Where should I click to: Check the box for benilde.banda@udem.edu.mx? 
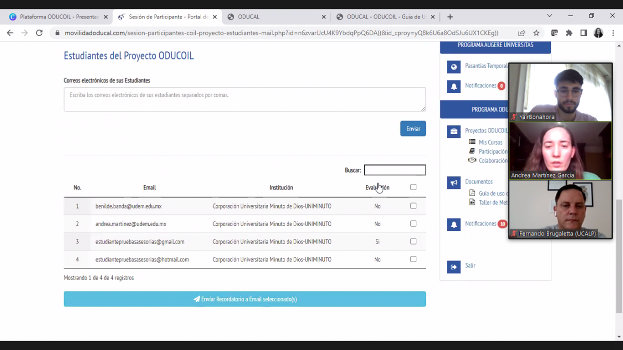pyautogui.click(x=413, y=206)
